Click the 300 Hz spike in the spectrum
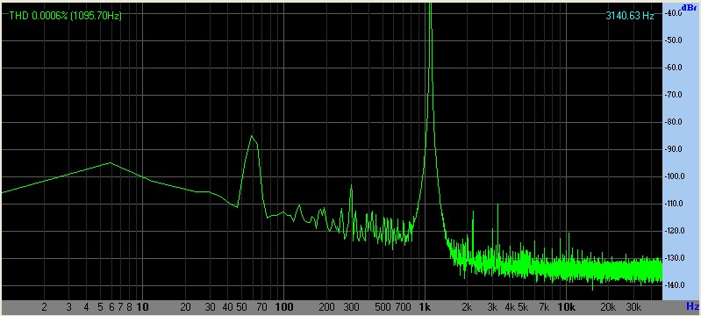 point(351,185)
